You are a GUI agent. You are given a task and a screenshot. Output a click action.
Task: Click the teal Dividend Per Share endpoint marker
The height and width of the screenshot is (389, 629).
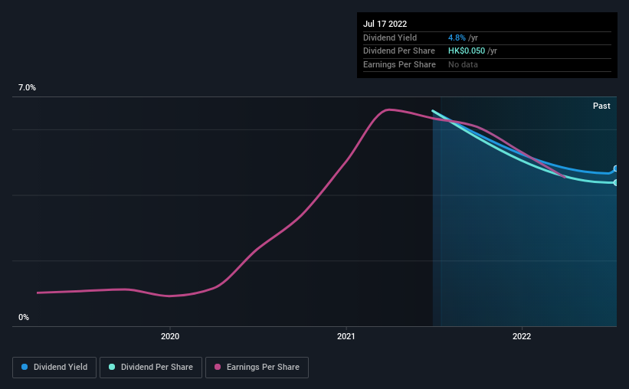pos(616,182)
